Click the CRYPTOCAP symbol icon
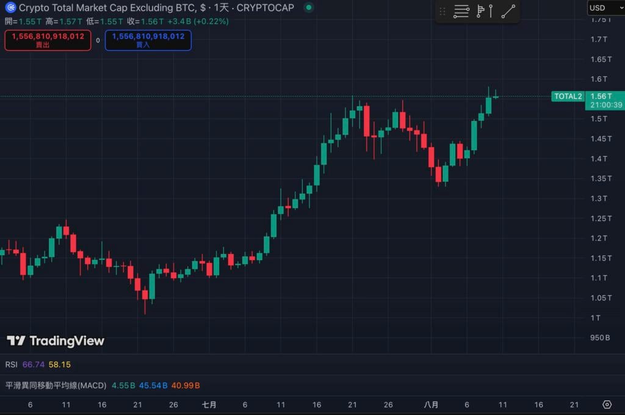The image size is (625, 415). [x=9, y=8]
